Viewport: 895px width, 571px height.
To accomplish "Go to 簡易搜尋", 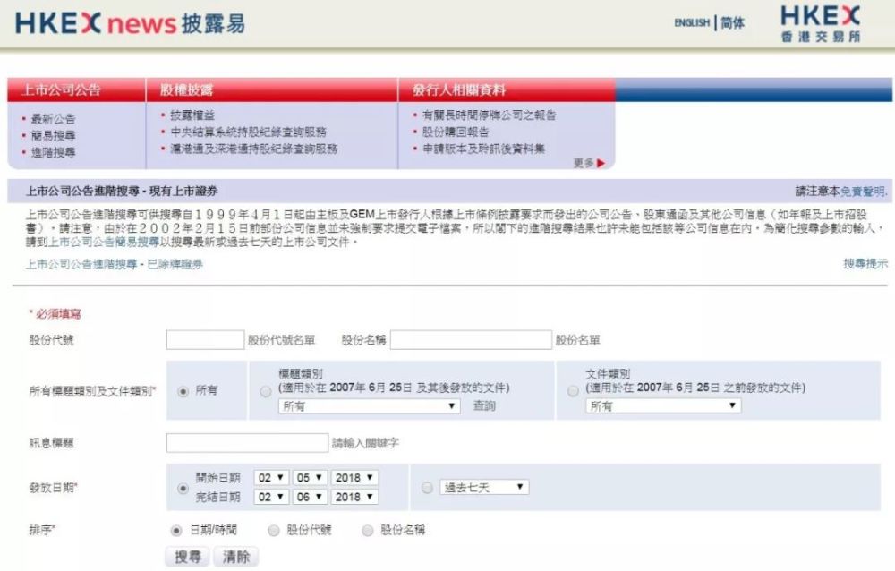I will (53, 135).
